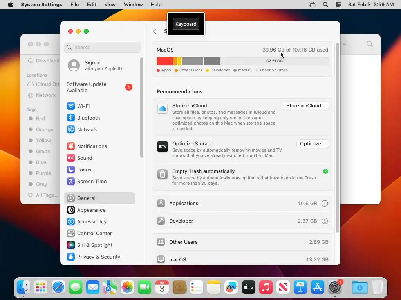This screenshot has height=300, width=401.
Task: Launch Safari from the Dock
Action: 58,287
